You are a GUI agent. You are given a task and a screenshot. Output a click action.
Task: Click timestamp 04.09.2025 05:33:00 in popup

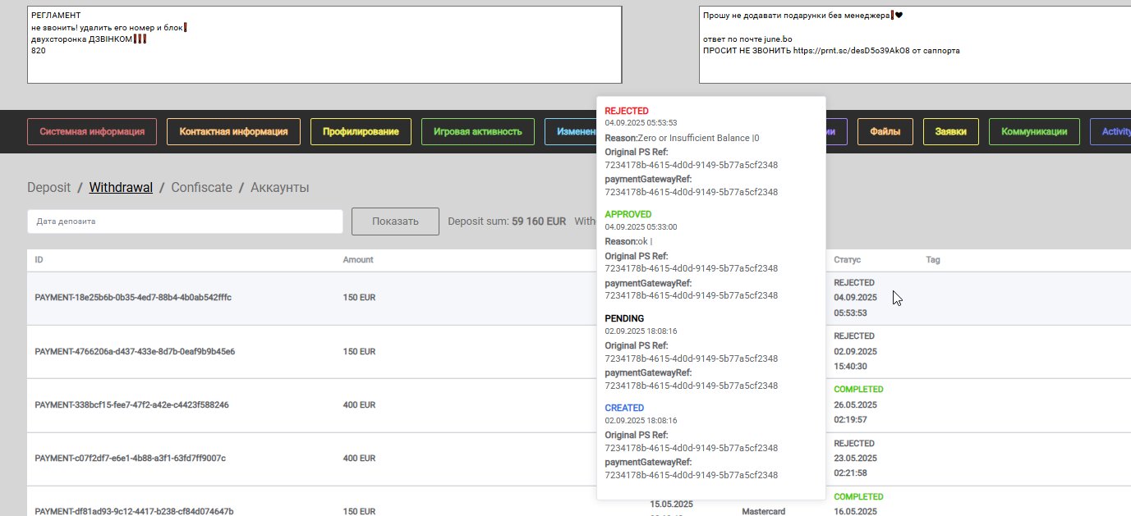click(641, 226)
